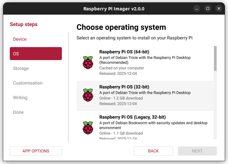Open APP OPTIONS
228x164 pixels.
pyautogui.click(x=36, y=151)
